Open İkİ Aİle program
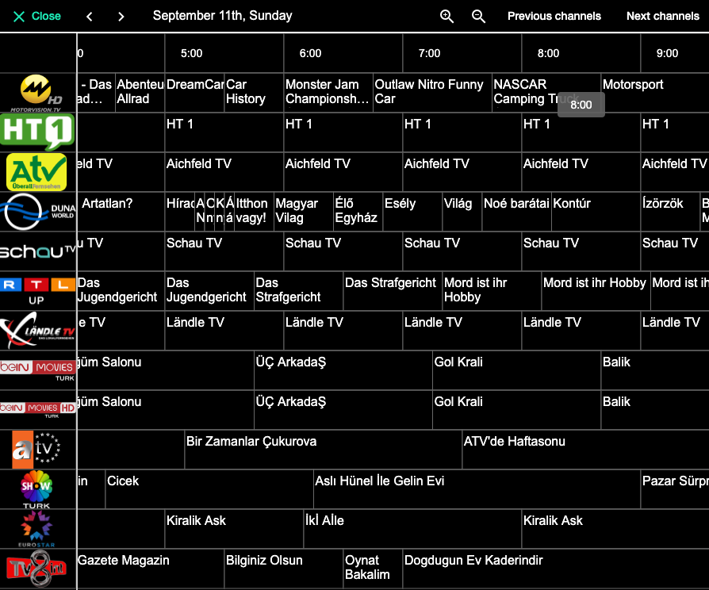Viewport: 709px width, 590px height. (413, 530)
